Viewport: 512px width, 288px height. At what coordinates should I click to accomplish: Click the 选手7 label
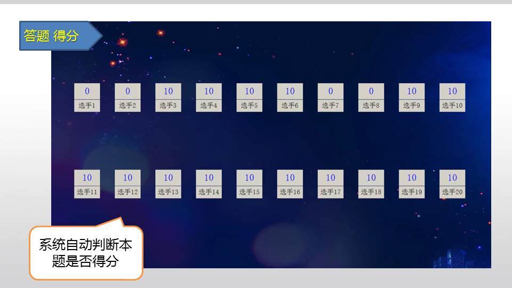pyautogui.click(x=331, y=106)
